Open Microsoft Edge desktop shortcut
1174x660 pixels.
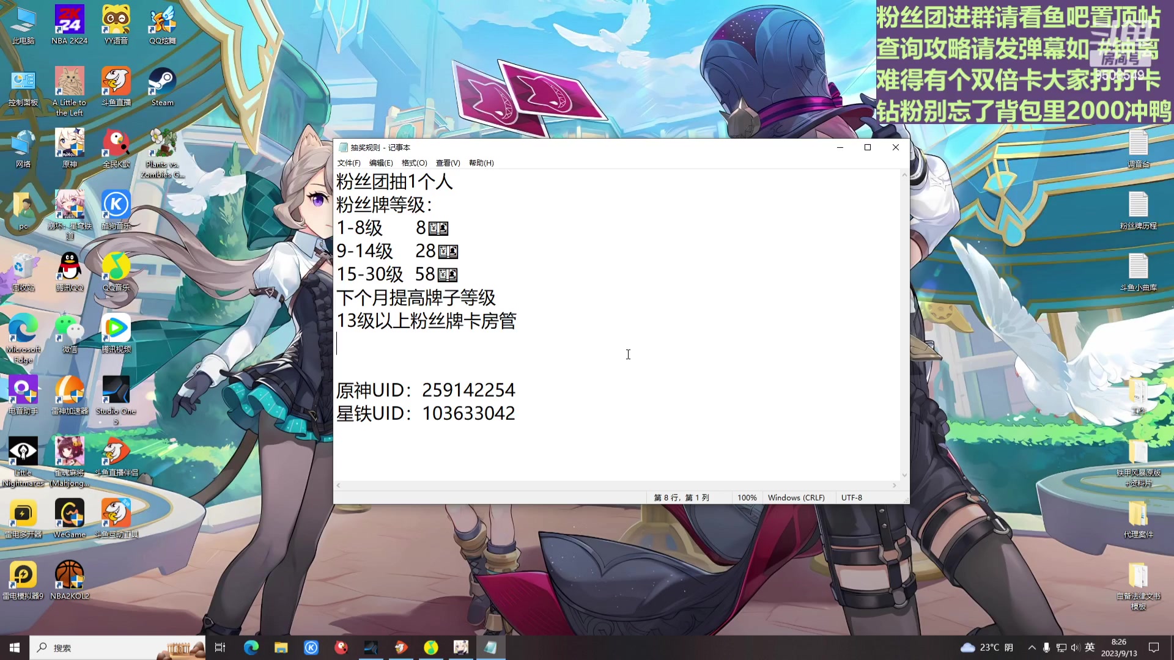point(23,339)
